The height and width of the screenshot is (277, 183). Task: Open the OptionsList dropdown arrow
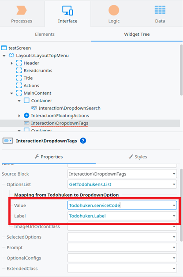click(174, 184)
